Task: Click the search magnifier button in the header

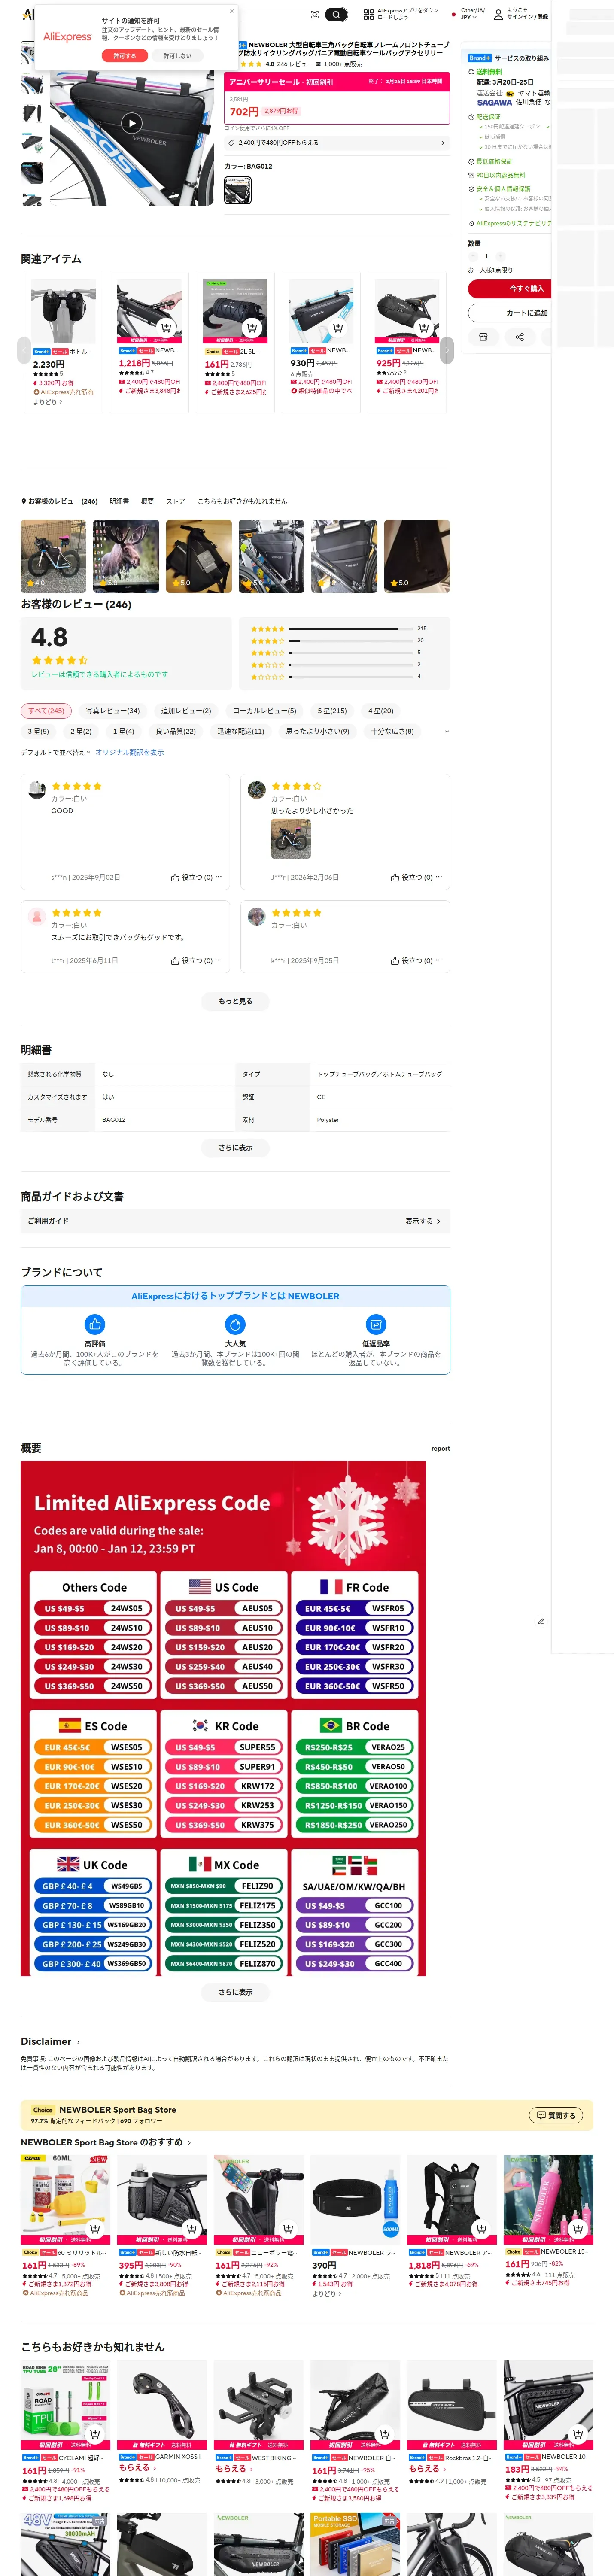Action: click(x=337, y=15)
